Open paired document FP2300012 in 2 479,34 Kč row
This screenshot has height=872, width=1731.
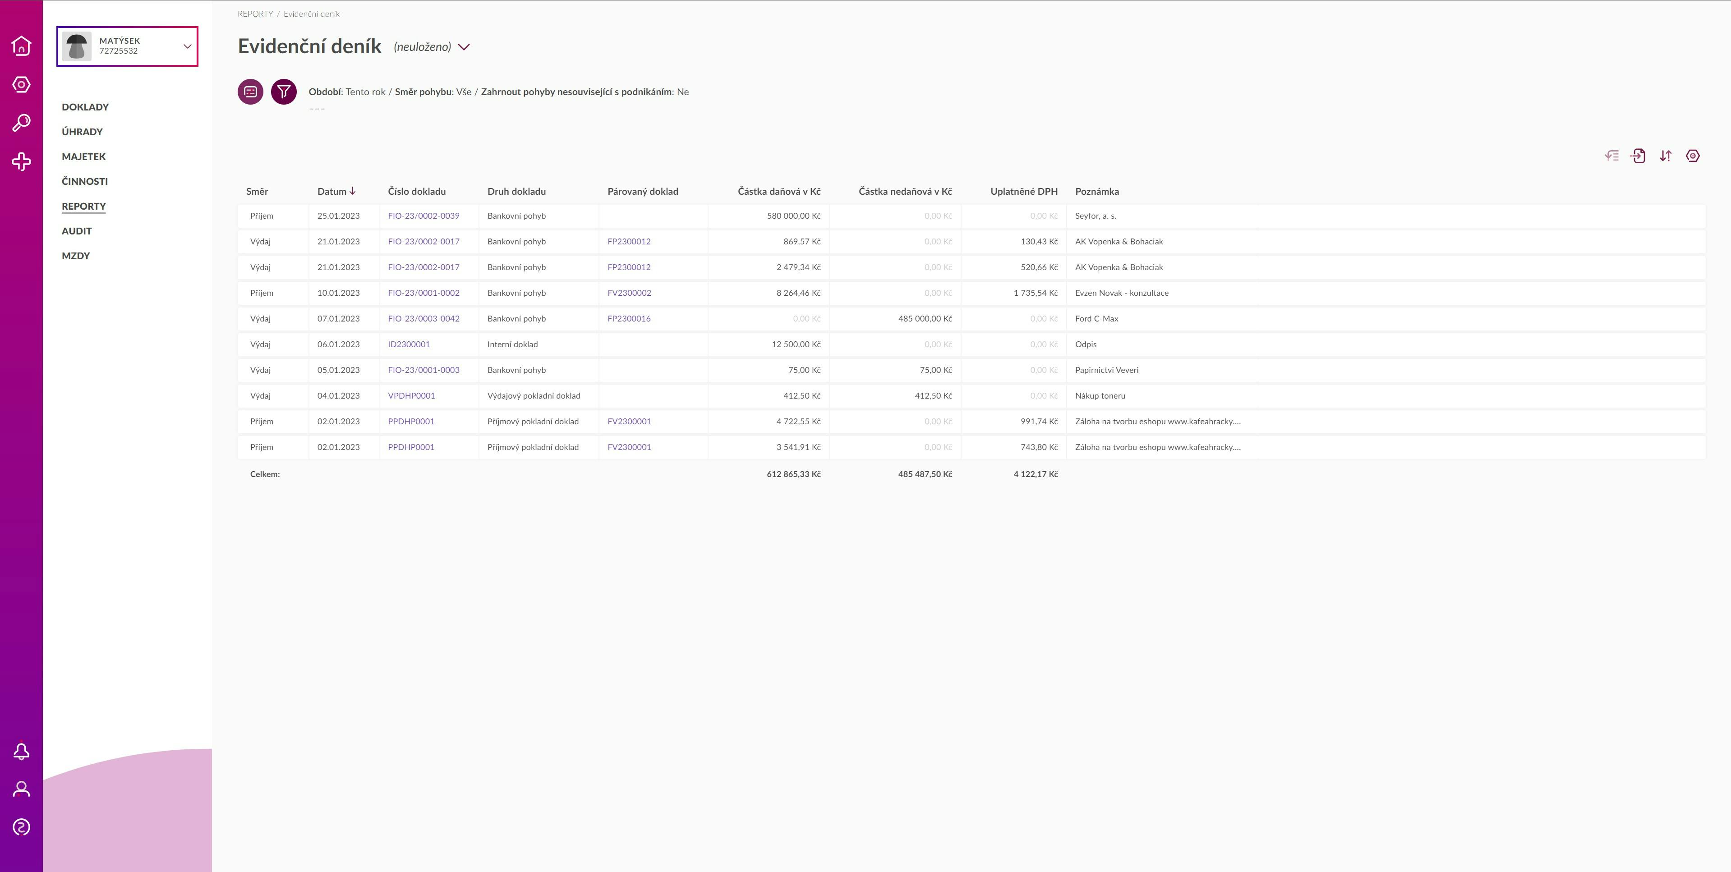click(629, 267)
